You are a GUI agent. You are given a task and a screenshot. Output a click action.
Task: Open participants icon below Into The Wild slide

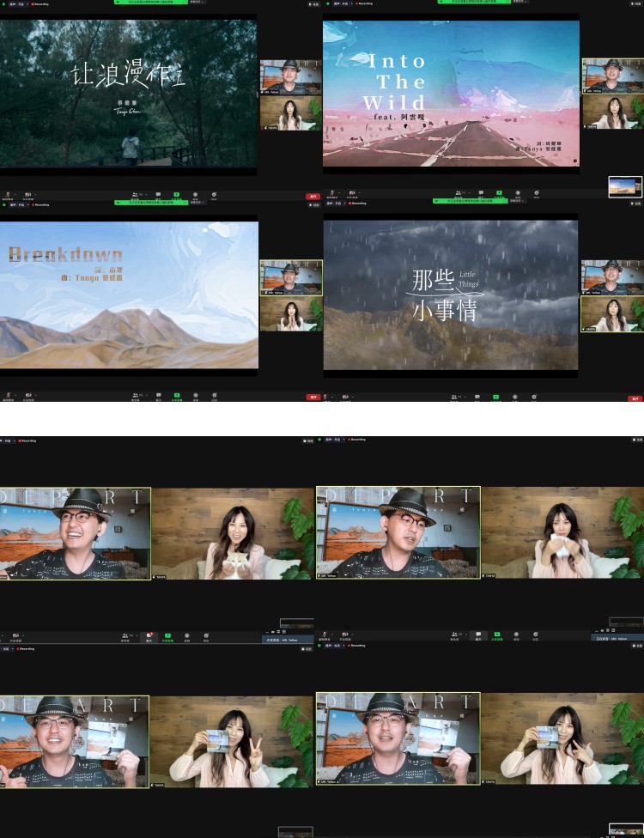pos(458,192)
